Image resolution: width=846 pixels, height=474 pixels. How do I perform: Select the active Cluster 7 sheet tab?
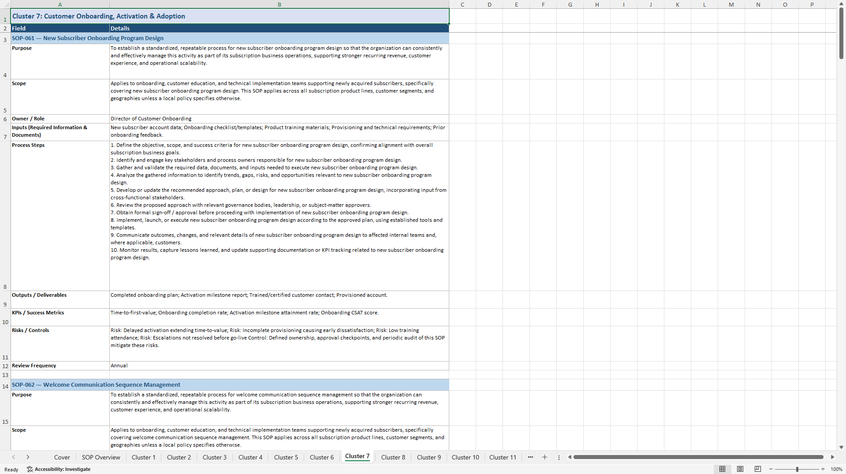coord(358,456)
